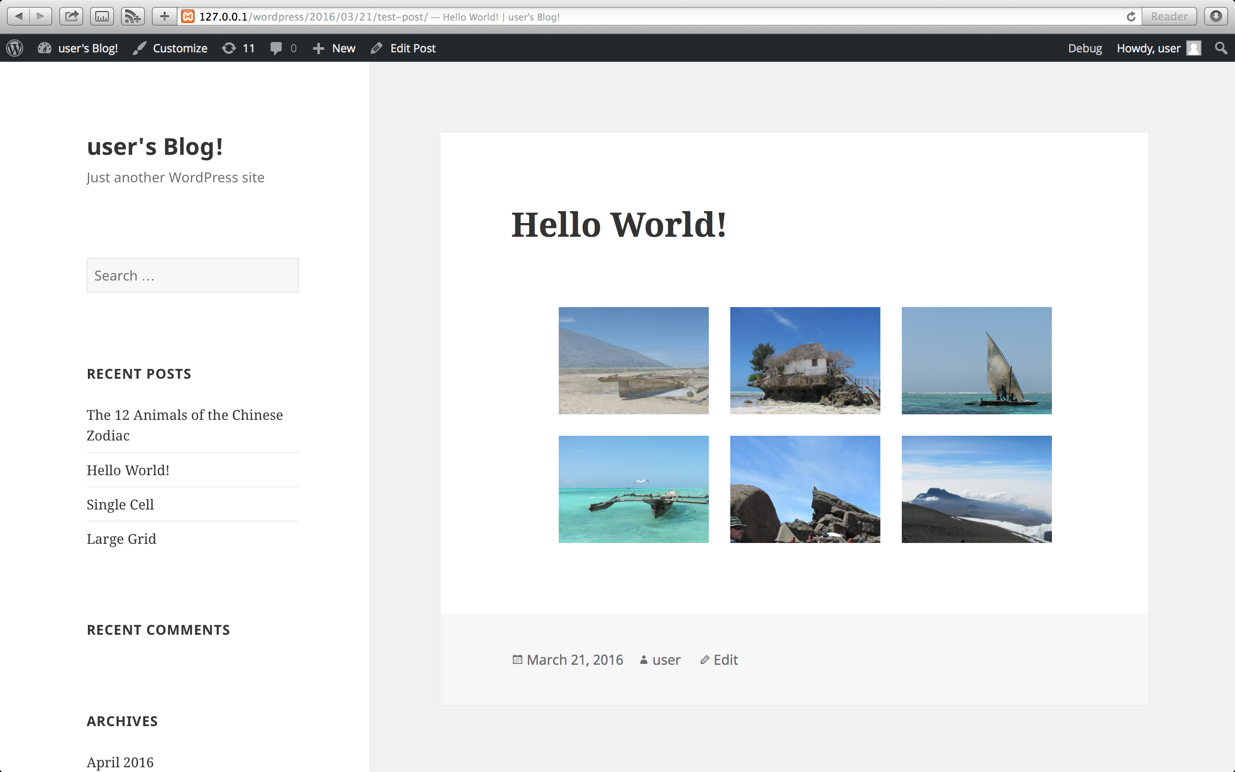Open the browser downloads icon
Screen dimensions: 1235x772
click(1216, 16)
